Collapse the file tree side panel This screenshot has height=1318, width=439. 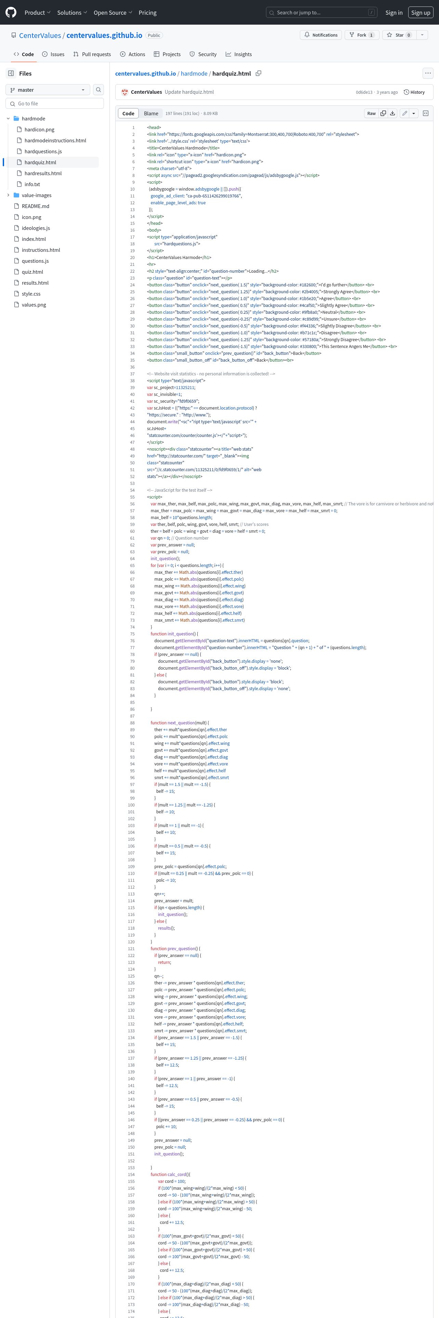click(11, 73)
